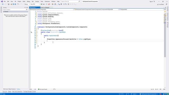Click the green Start debugging button
The width and height of the screenshot is (169, 95).
pos(43,4)
